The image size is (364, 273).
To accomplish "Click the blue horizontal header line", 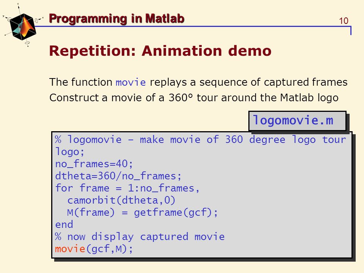I will pyautogui.click(x=193, y=27).
